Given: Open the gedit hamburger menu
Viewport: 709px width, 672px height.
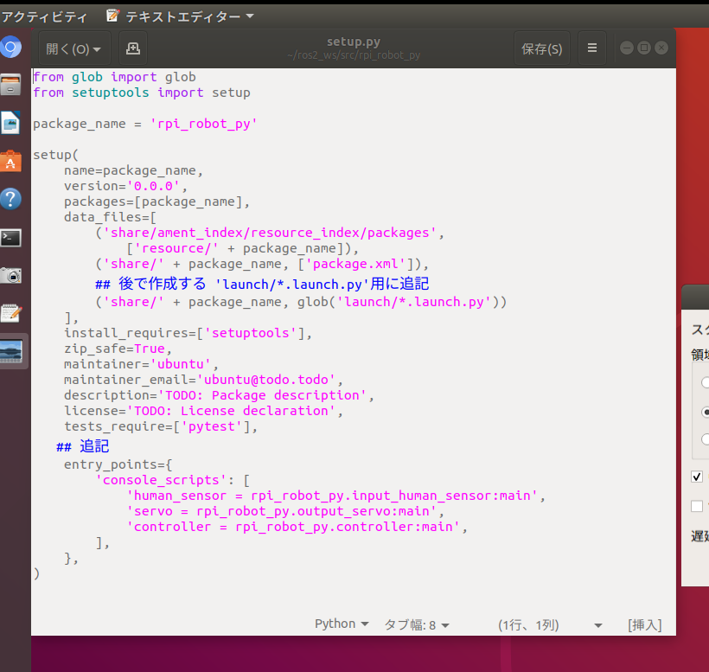Looking at the screenshot, I should (x=592, y=48).
